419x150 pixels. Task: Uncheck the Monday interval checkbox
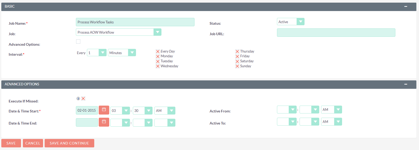pyautogui.click(x=158, y=56)
